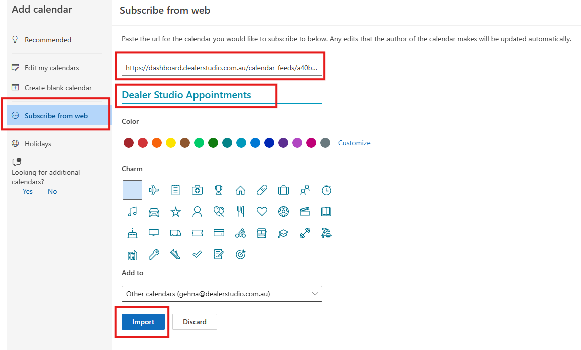
Task: Choose the music note charm icon
Action: click(x=132, y=212)
